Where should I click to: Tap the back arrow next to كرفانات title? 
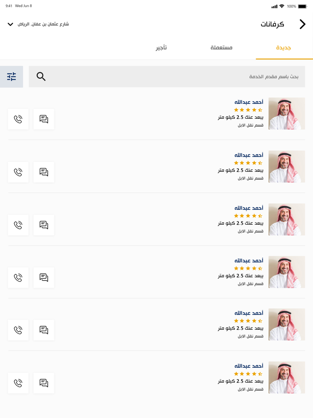click(302, 25)
